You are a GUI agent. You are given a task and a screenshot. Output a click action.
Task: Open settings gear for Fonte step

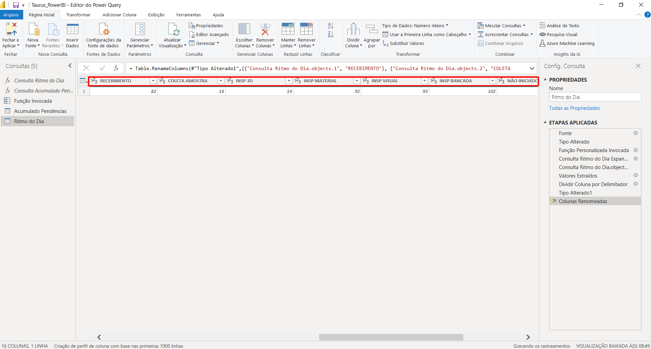pos(635,133)
